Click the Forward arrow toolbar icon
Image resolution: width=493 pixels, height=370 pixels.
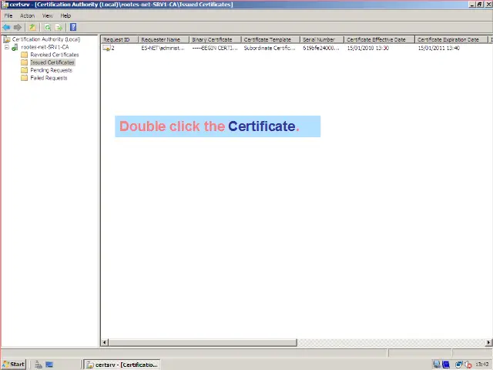18,27
